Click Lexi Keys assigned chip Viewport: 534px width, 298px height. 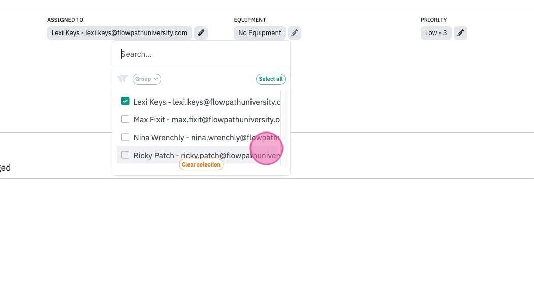[119, 33]
